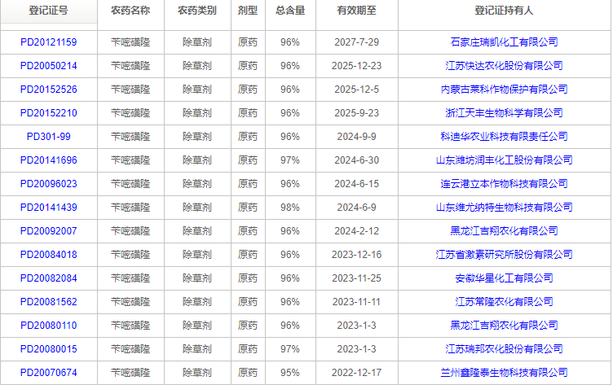Open holder 安徽华星化工有限公司
613x385 pixels.
[x=504, y=278]
